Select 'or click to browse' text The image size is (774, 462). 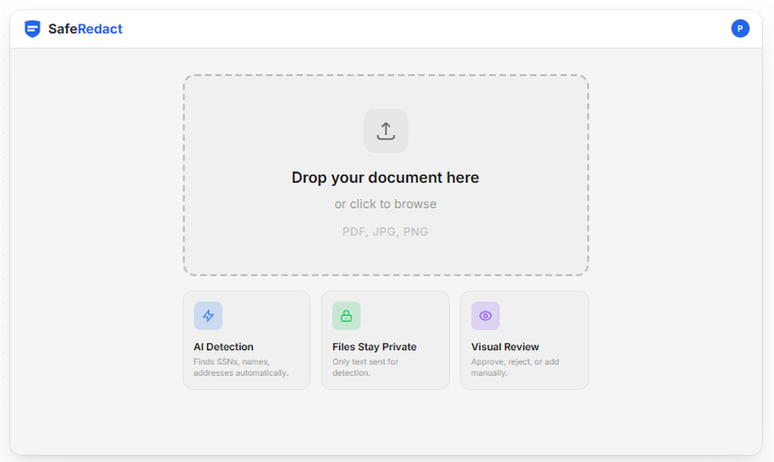385,204
